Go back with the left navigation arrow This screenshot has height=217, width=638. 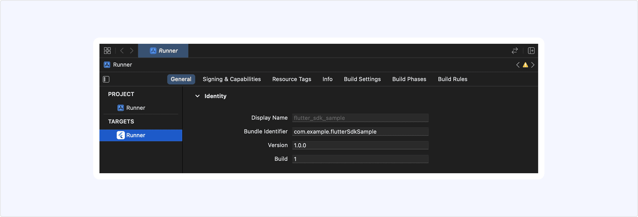122,51
